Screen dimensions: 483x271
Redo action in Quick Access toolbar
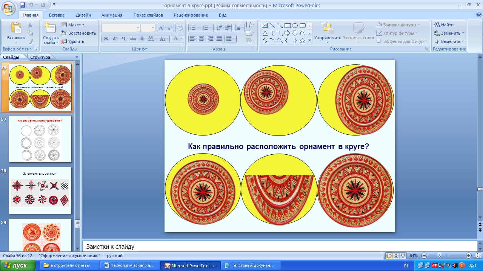43,5
